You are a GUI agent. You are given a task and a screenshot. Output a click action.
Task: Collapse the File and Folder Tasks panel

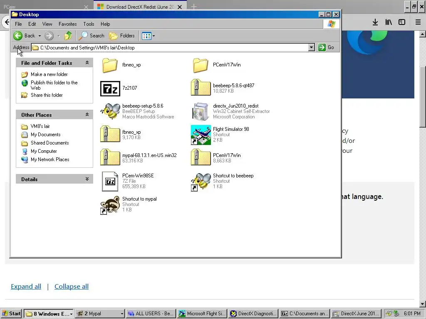87,63
